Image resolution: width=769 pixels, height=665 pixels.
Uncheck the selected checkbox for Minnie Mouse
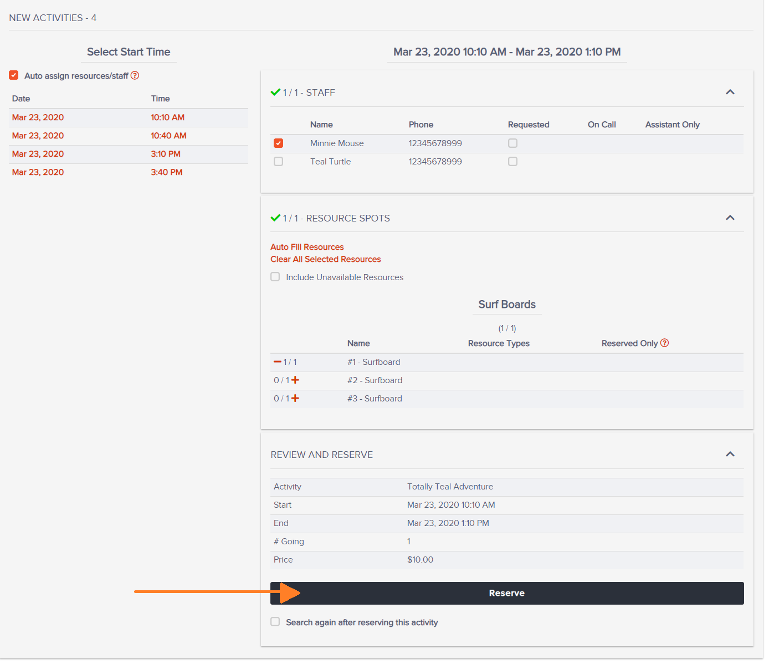pyautogui.click(x=278, y=143)
